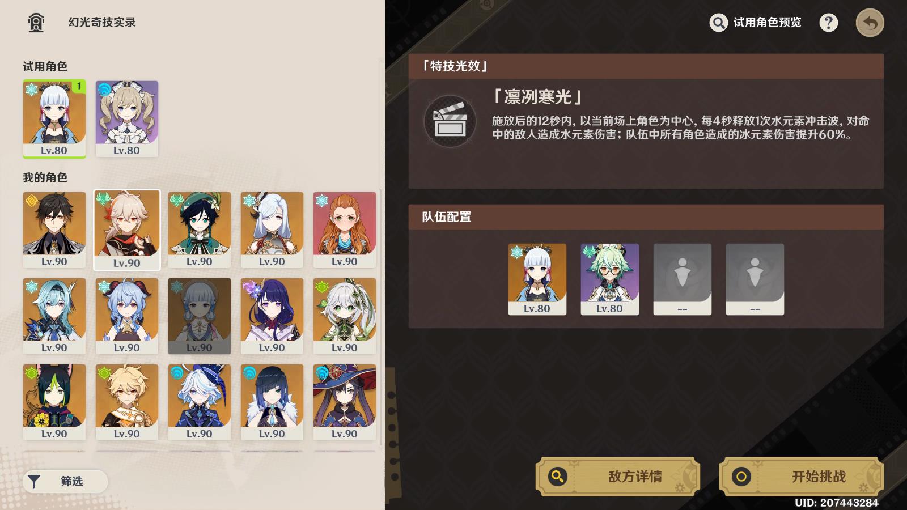This screenshot has width=907, height=510.
Task: Click the magnifier icon beside 试用角色预览
Action: tap(718, 23)
